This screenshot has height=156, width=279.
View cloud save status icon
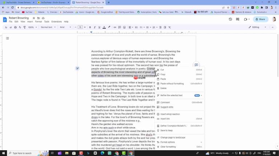[x=43, y=18]
